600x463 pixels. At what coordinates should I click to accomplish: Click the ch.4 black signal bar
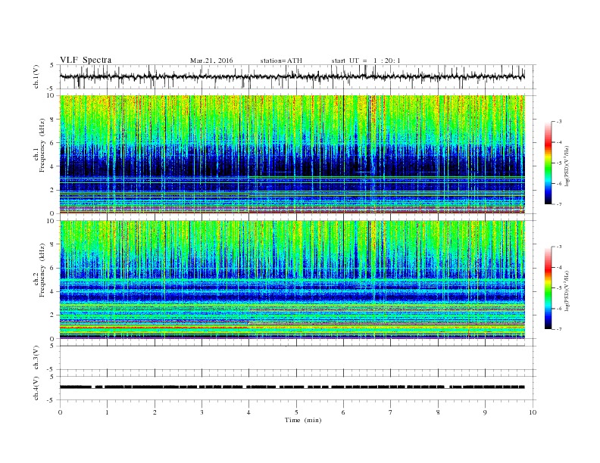point(292,387)
